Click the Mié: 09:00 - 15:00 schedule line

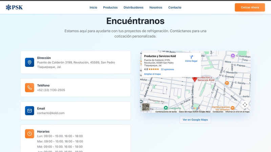tap(60, 147)
